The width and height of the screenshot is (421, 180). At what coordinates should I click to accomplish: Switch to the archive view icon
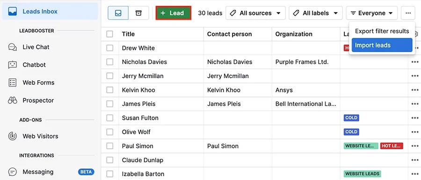(138, 13)
